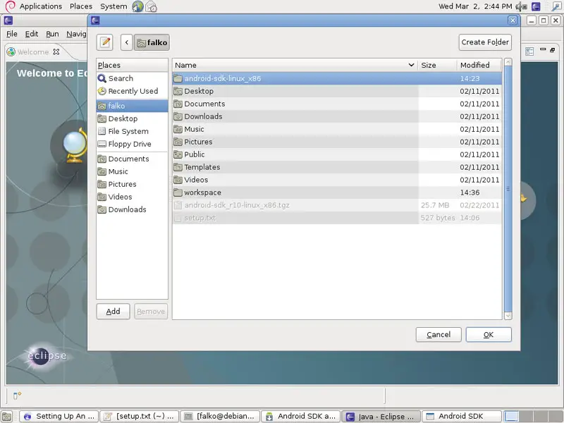Click the Eclipse Overview globe icon
Viewport: 564px width, 423px height.
point(75,145)
